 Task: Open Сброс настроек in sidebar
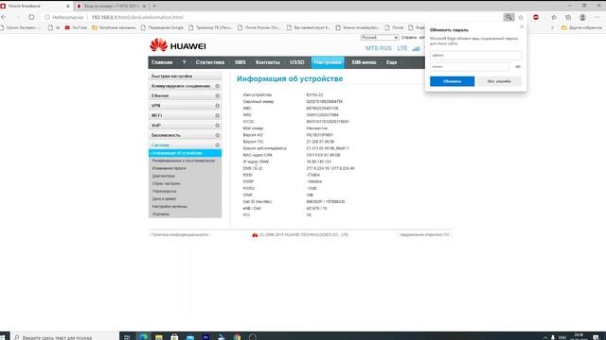(x=167, y=183)
